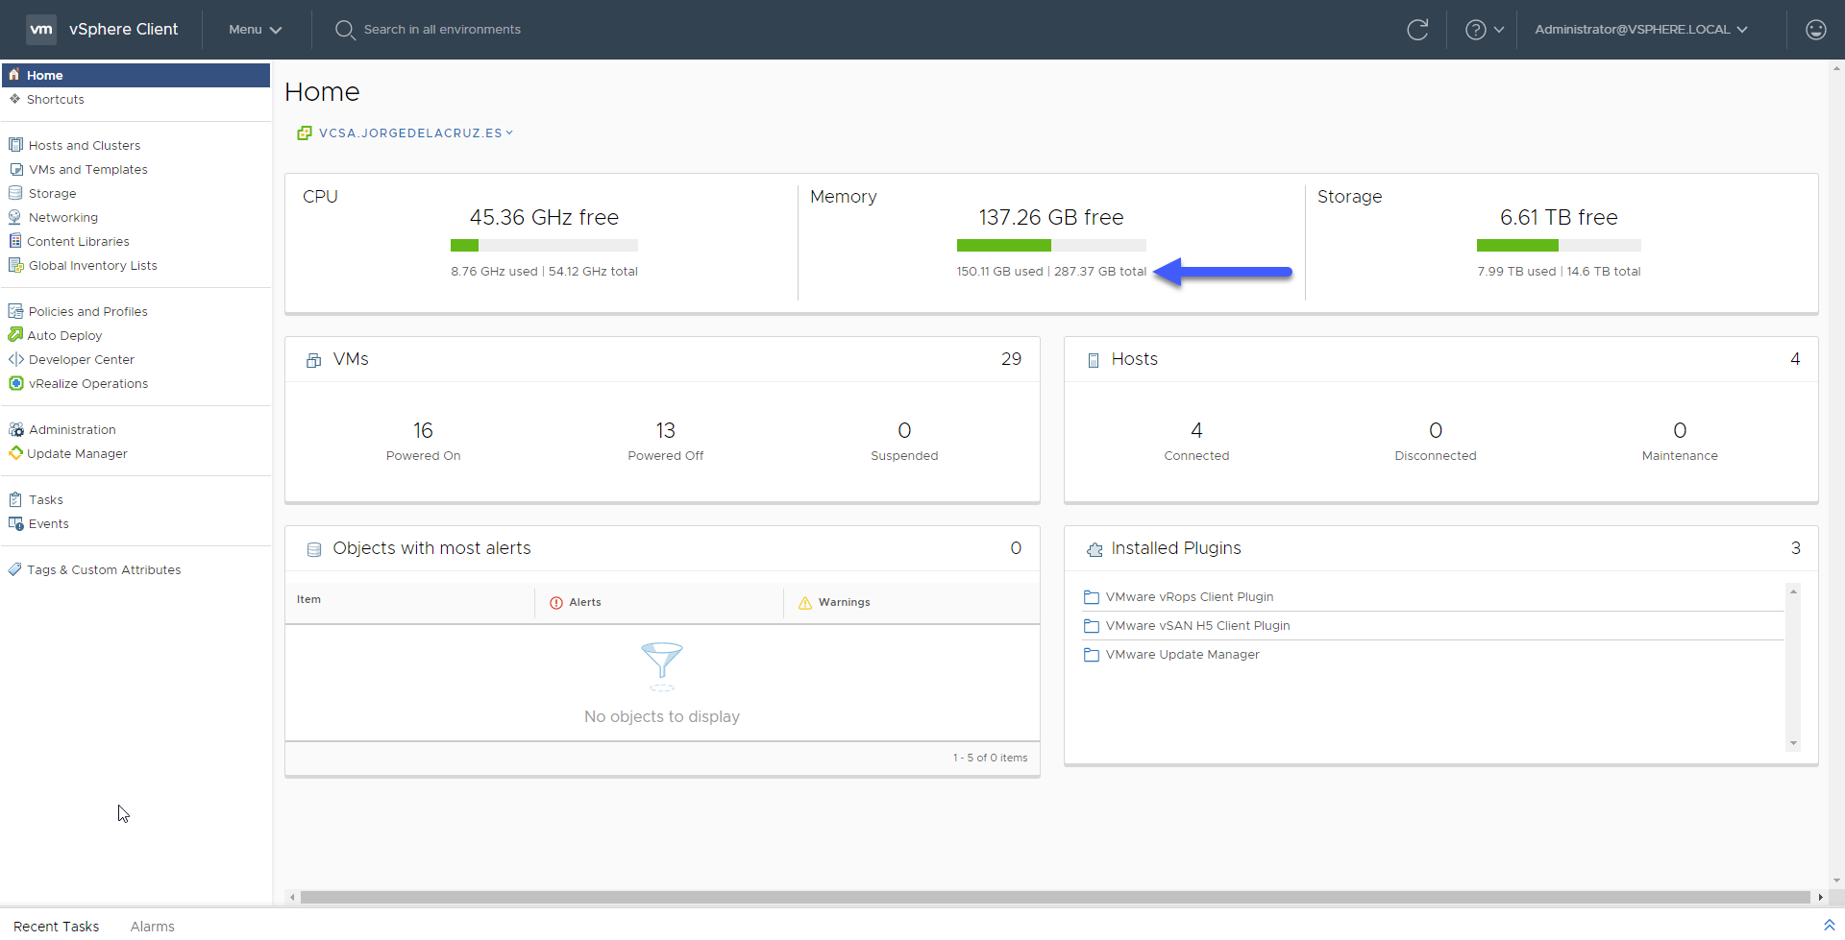Click the Shortcuts icon
1845x940 pixels.
(x=14, y=99)
